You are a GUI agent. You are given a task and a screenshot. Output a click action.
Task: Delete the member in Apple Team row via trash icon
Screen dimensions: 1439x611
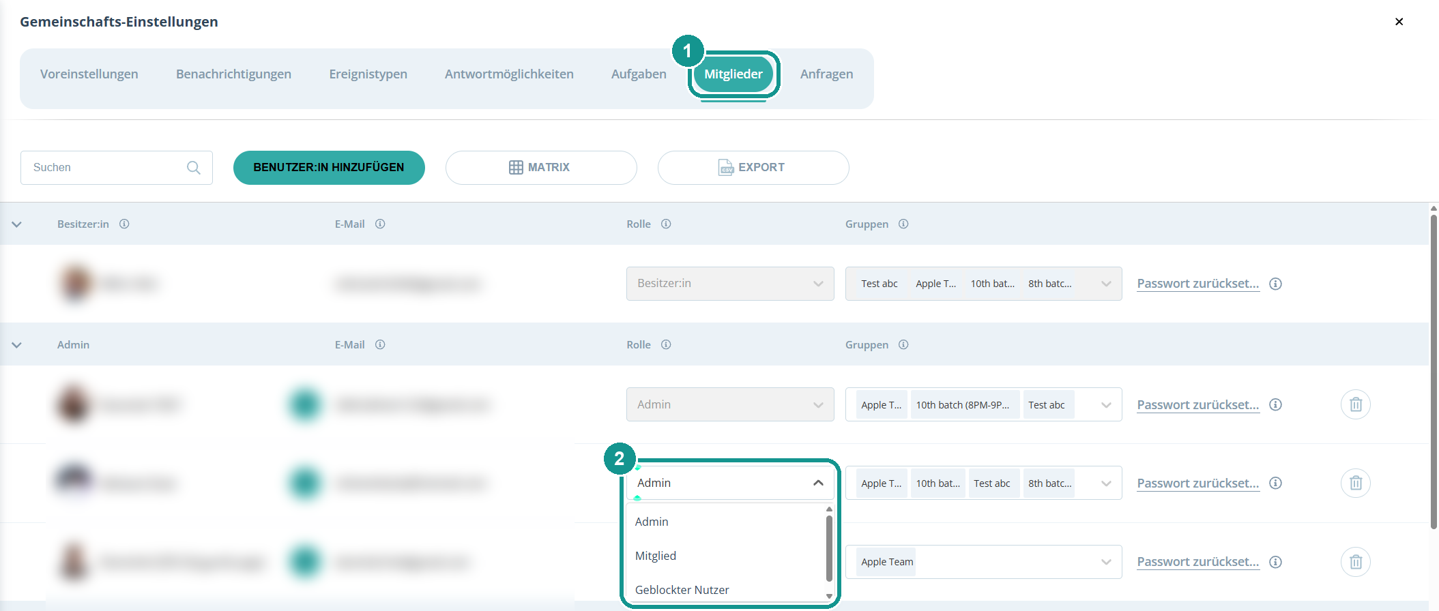point(1356,562)
